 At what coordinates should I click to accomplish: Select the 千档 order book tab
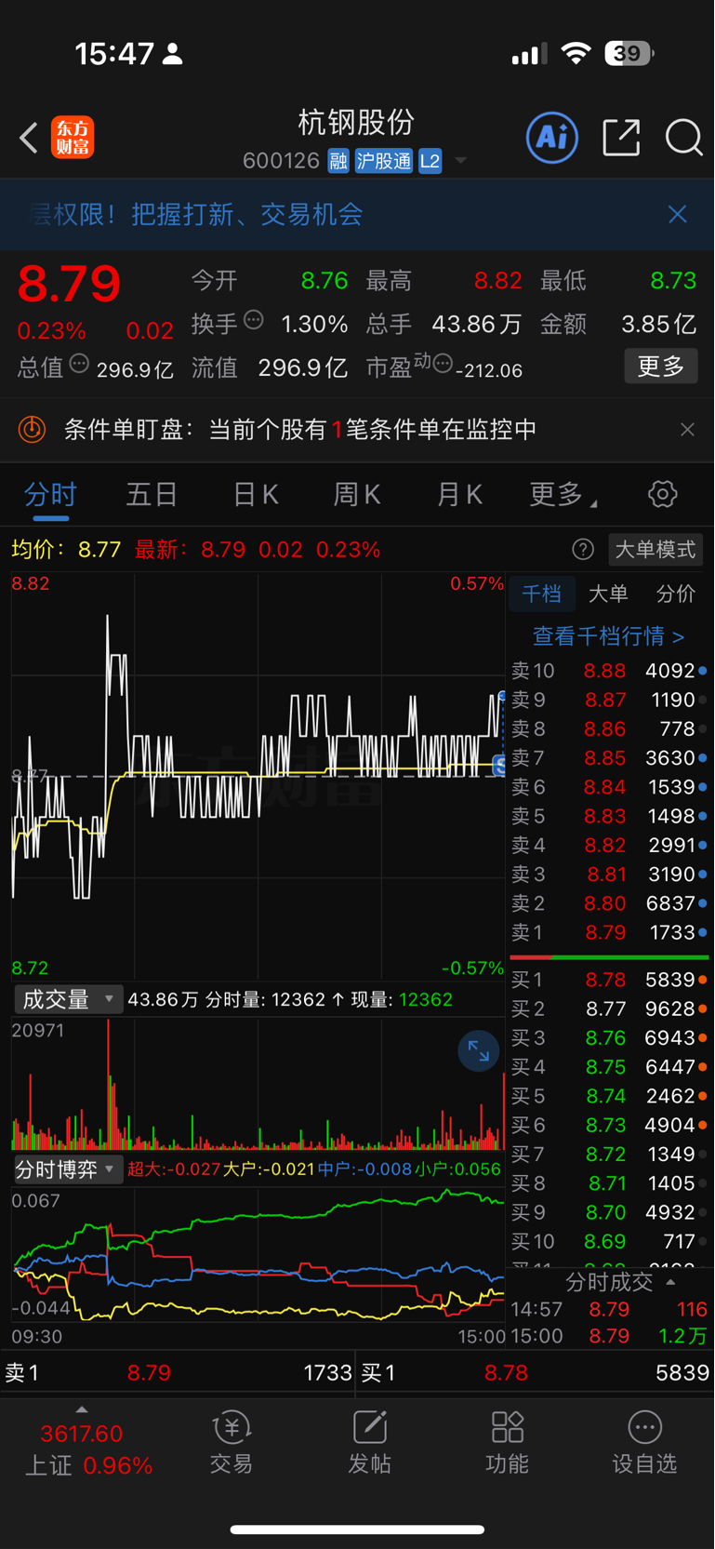click(x=541, y=594)
